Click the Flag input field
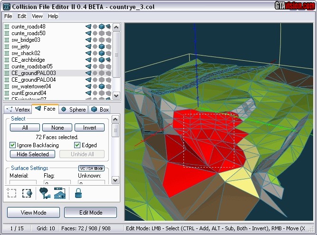 [57, 182]
